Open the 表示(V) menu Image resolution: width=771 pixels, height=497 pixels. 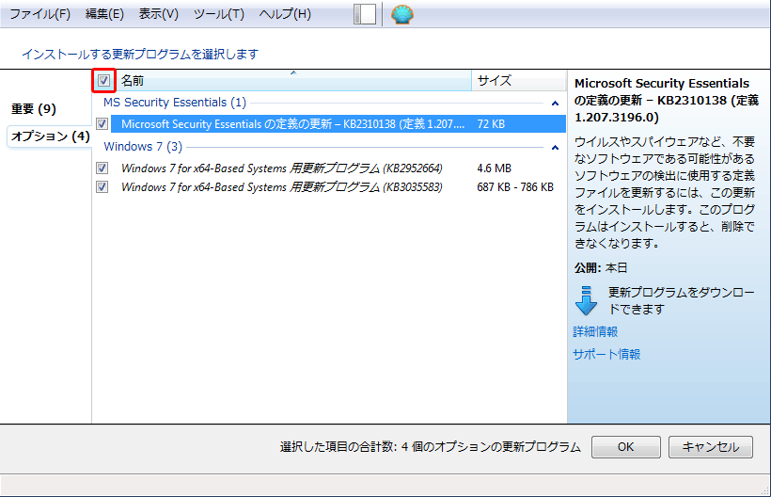158,14
